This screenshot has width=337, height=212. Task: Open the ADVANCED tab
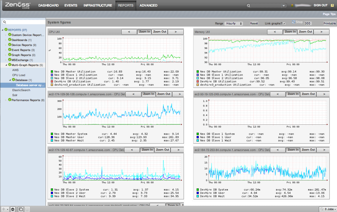pos(149,5)
